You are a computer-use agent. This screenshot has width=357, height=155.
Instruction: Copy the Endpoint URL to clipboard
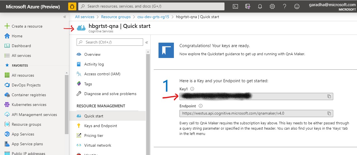click(329, 113)
